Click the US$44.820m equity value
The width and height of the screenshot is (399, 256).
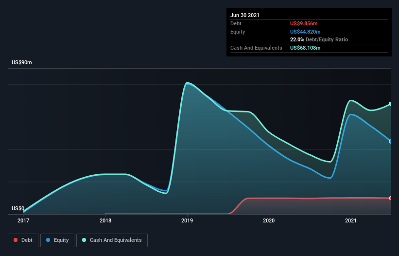(x=305, y=32)
